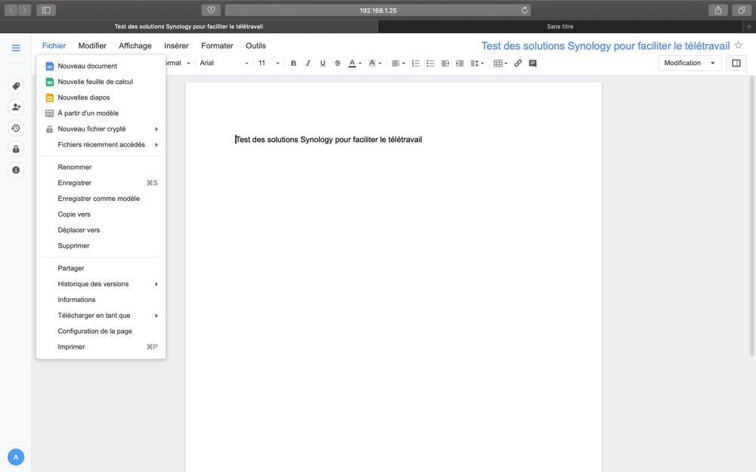Open the Affichage menu
This screenshot has width=756, height=472.
[x=135, y=46]
